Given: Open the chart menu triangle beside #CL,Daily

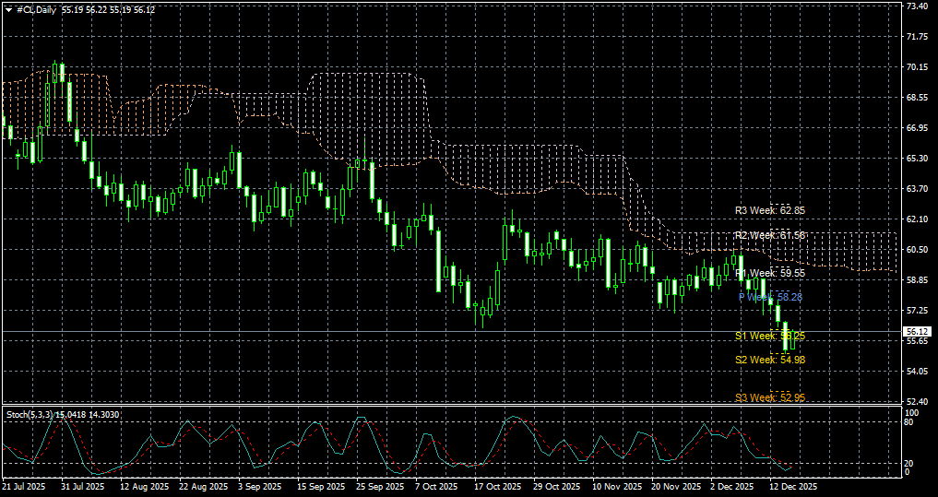Looking at the screenshot, I should (x=8, y=9).
